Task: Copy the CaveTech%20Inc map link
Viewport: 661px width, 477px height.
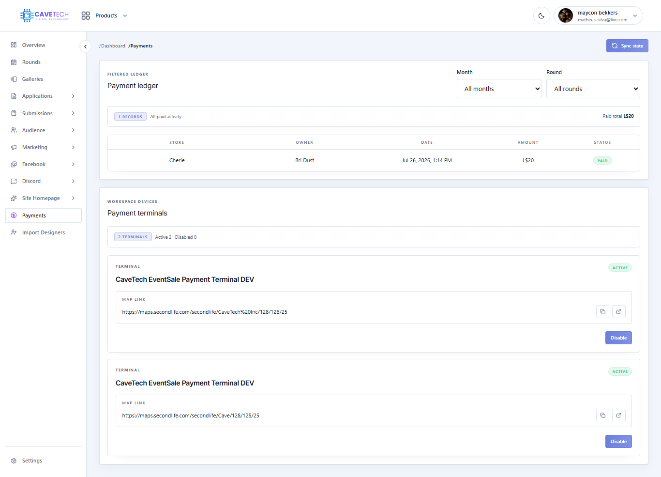Action: [602, 312]
